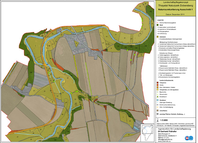This screenshot has height=143, width=198.
Task: Click the Grünland legend color swatch
Action: [x=157, y=36]
